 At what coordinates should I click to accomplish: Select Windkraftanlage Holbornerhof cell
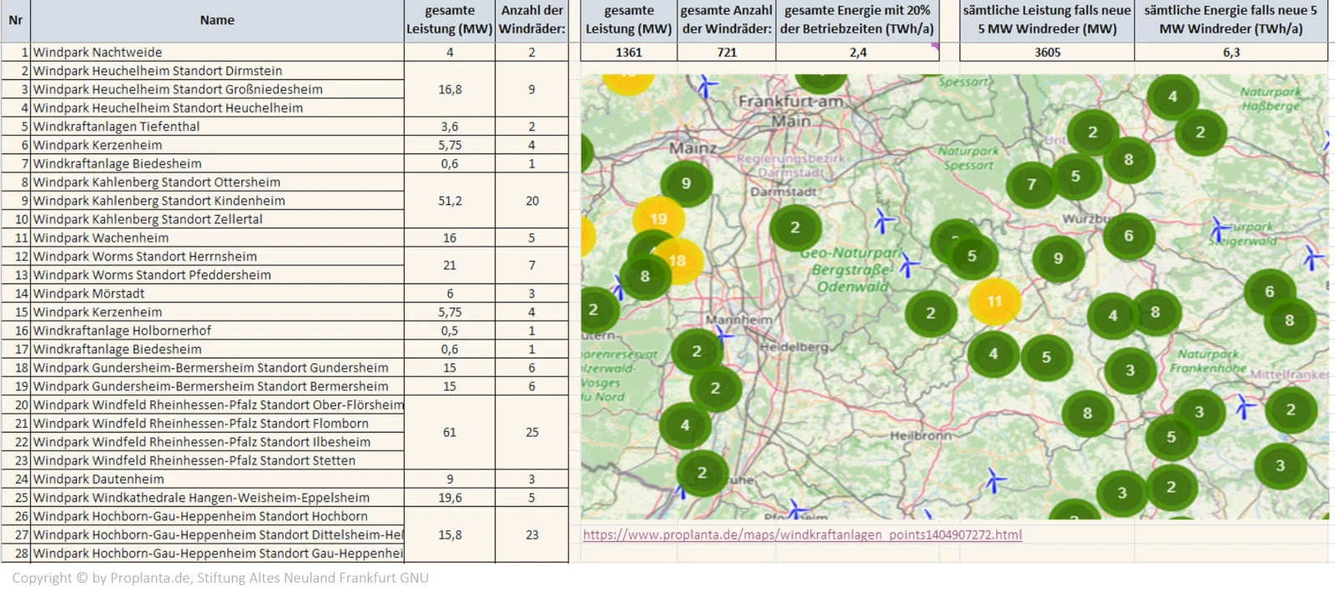[x=217, y=331]
